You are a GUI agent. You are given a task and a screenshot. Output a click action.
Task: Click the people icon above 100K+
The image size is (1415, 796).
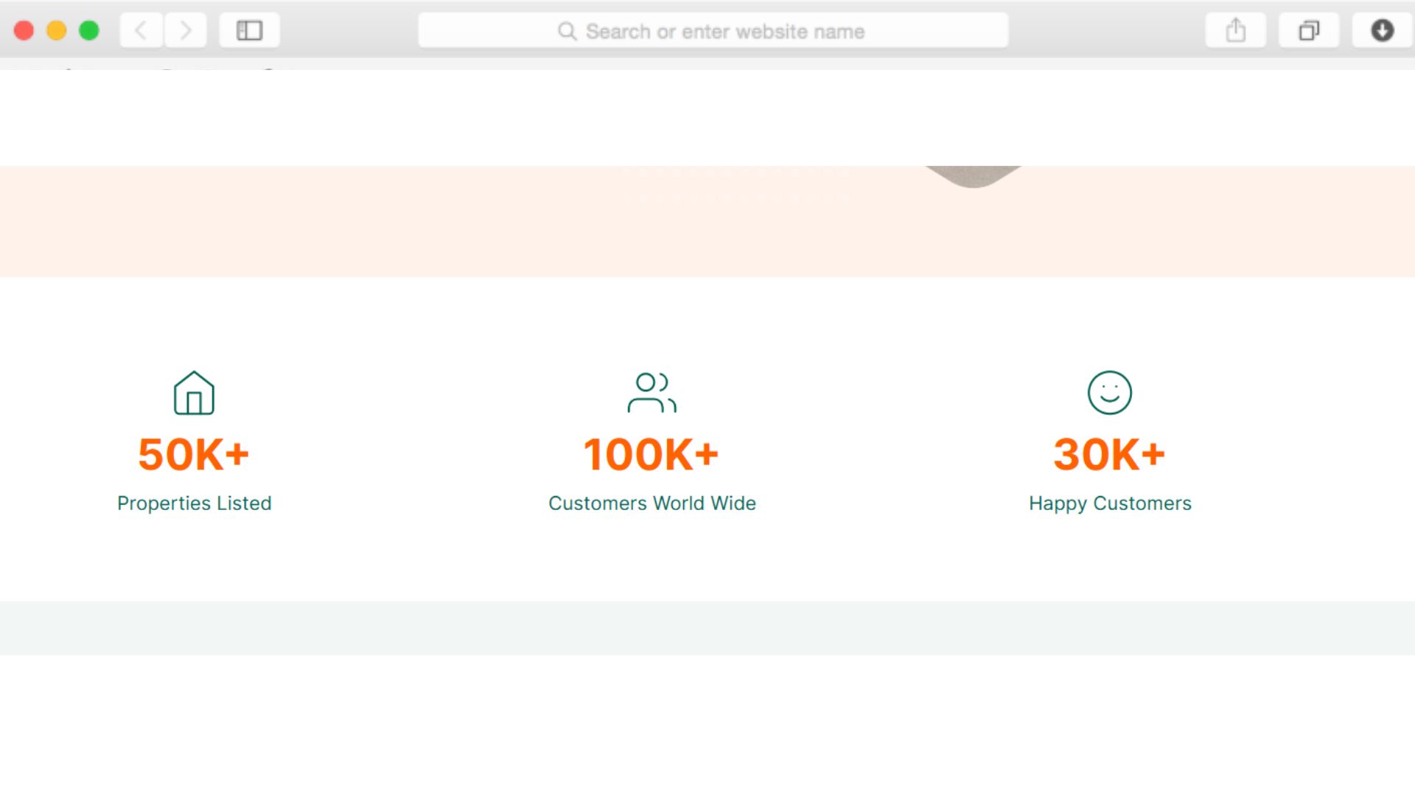[651, 393]
